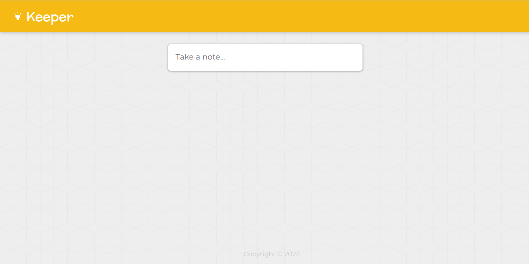Start a note in the Take a note field
This screenshot has width=529, height=264.
265,57
